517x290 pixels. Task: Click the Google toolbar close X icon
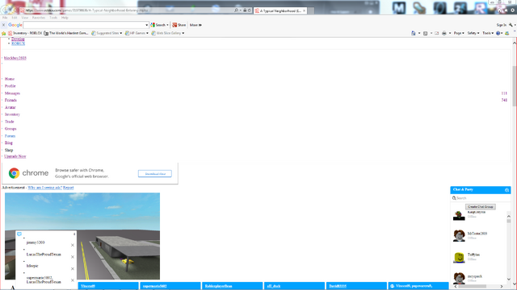point(3,25)
